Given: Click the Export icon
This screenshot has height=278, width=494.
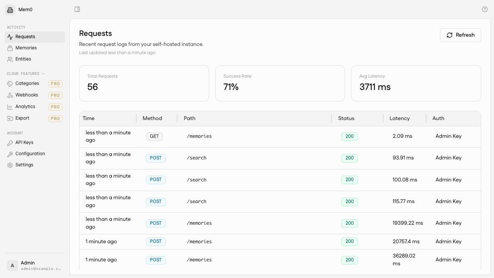Looking at the screenshot, I should tap(10, 119).
